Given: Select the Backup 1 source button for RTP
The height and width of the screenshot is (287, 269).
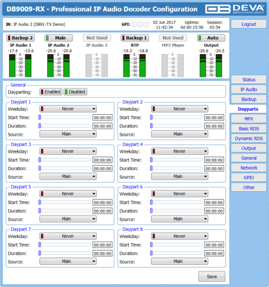Looking at the screenshot, I should point(135,38).
